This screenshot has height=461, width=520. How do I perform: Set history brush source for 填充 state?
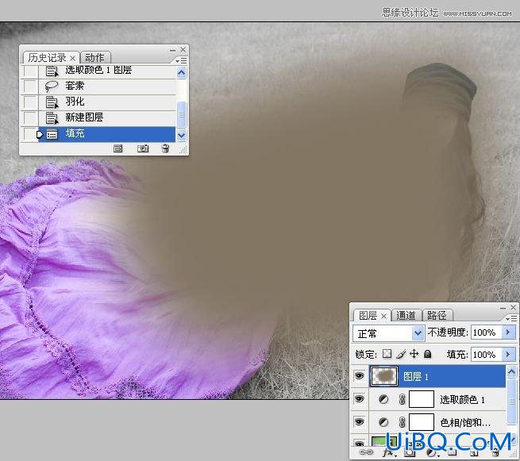click(29, 134)
